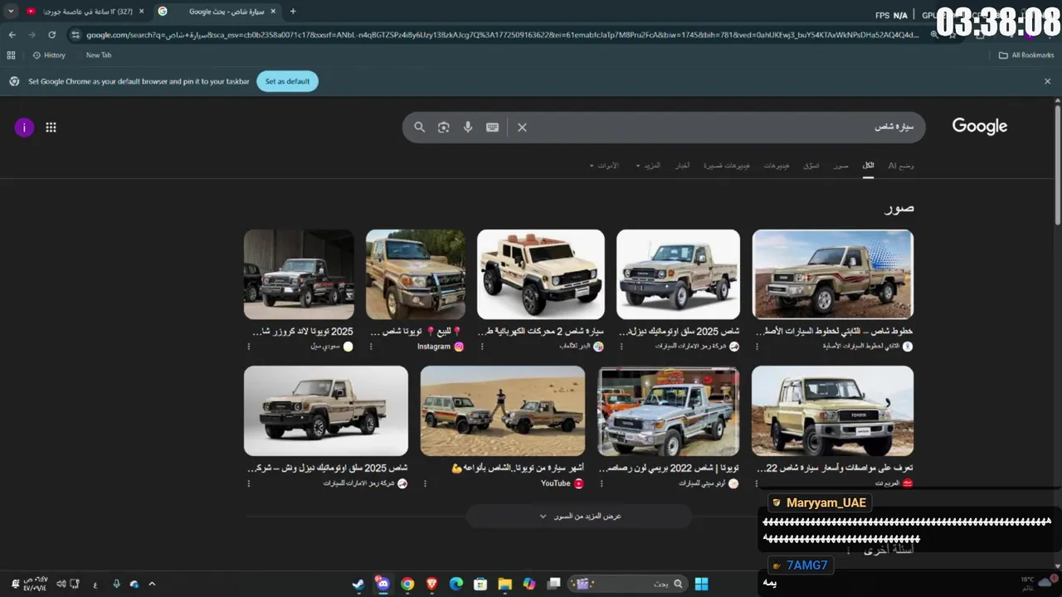Open the electric toy شاص car image
The width and height of the screenshot is (1062, 597).
541,274
